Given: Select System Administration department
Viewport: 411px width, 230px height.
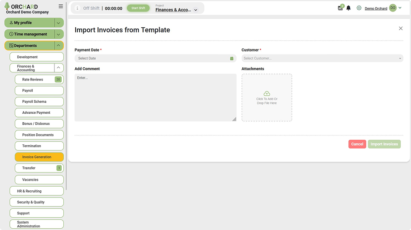Looking at the screenshot, I should point(37,224).
